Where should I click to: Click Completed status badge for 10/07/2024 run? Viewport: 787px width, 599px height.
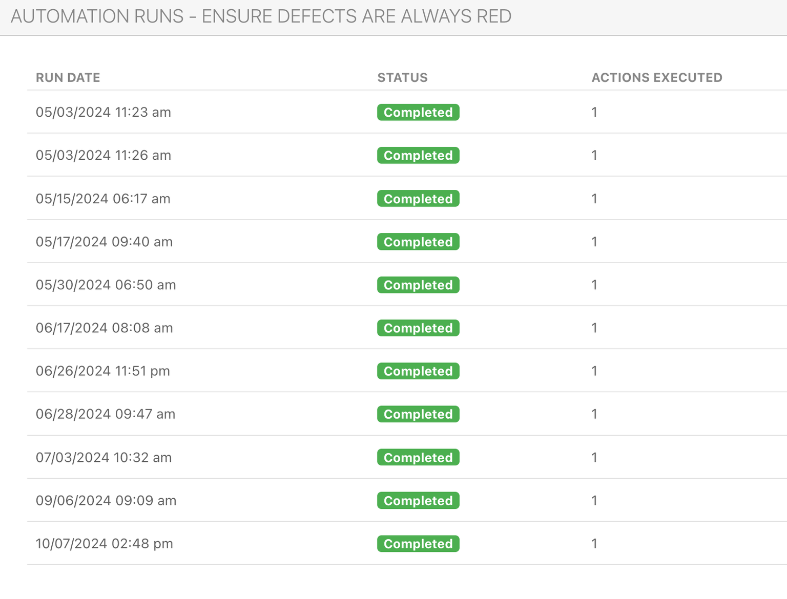(x=418, y=543)
